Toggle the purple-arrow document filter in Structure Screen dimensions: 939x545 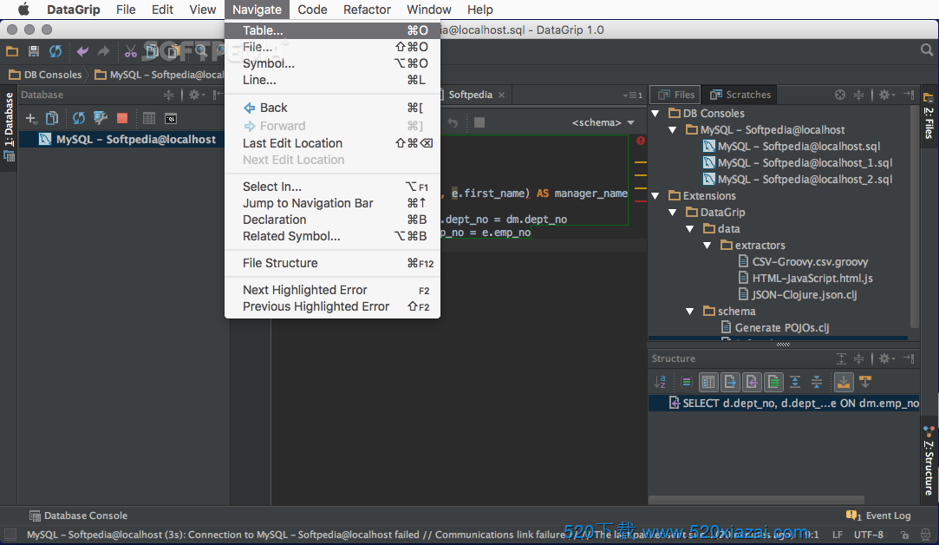click(x=753, y=381)
